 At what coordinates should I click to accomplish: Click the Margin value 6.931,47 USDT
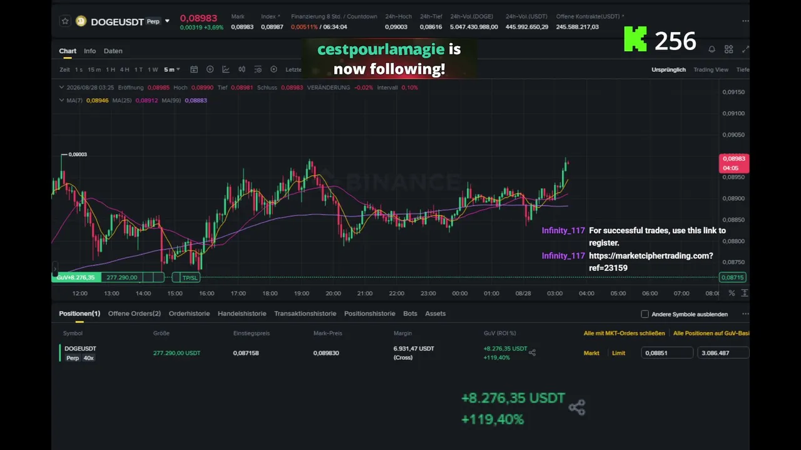(x=414, y=349)
